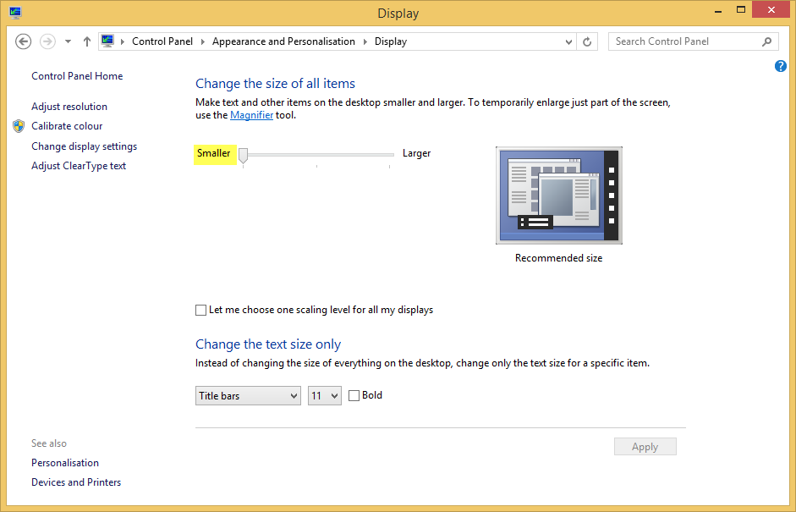Toggle Bold for title bar text

point(353,395)
